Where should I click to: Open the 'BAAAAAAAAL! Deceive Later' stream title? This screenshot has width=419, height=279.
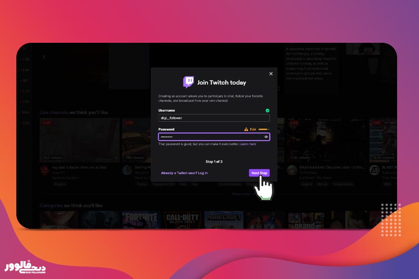point(332,167)
